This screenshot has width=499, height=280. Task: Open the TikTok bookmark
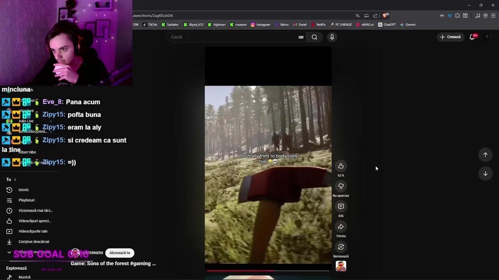(x=150, y=24)
